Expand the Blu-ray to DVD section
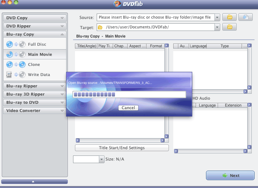This screenshot has height=188, width=258. pyautogui.click(x=35, y=103)
